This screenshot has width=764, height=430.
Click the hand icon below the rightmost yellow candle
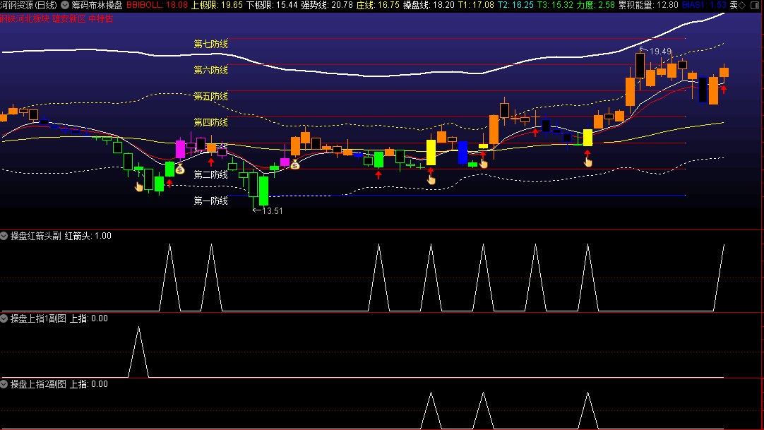pos(587,161)
